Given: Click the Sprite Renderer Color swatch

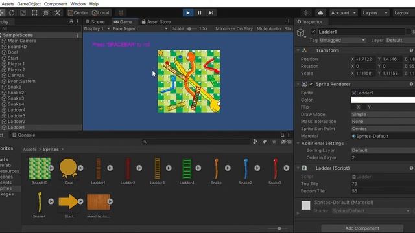Looking at the screenshot, I should click(x=383, y=100).
